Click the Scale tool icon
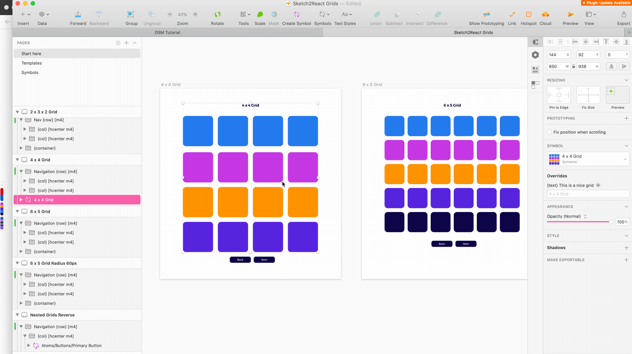The height and width of the screenshot is (354, 632). point(260,14)
